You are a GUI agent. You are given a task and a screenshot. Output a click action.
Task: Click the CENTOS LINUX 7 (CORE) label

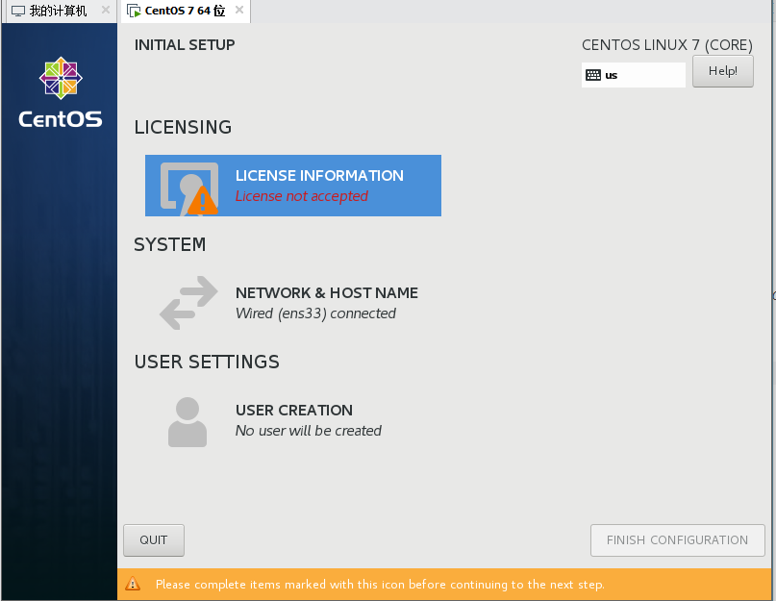(x=666, y=45)
